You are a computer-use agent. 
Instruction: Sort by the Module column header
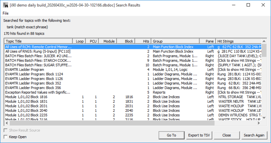tap(108, 41)
